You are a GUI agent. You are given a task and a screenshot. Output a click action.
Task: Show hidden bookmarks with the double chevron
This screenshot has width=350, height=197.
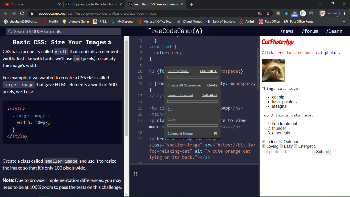click(344, 22)
